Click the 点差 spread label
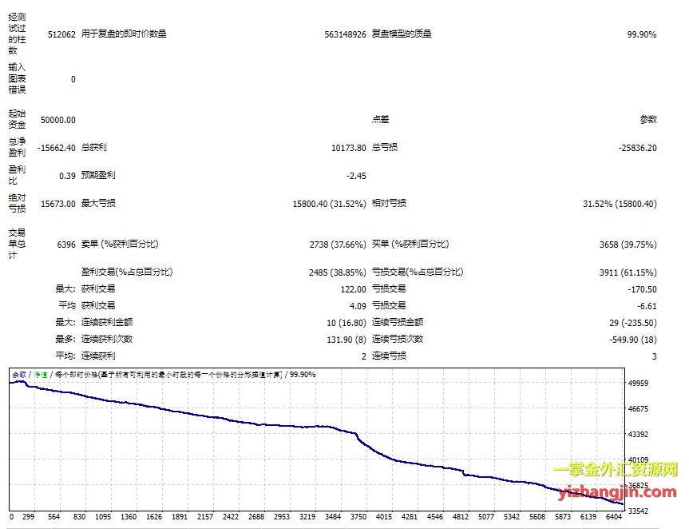Viewport: 689px width, 529px height. (380, 119)
